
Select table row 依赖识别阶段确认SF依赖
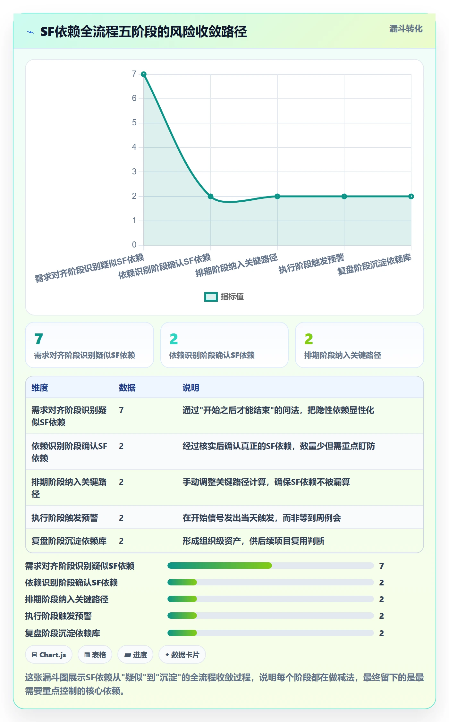coord(224,452)
